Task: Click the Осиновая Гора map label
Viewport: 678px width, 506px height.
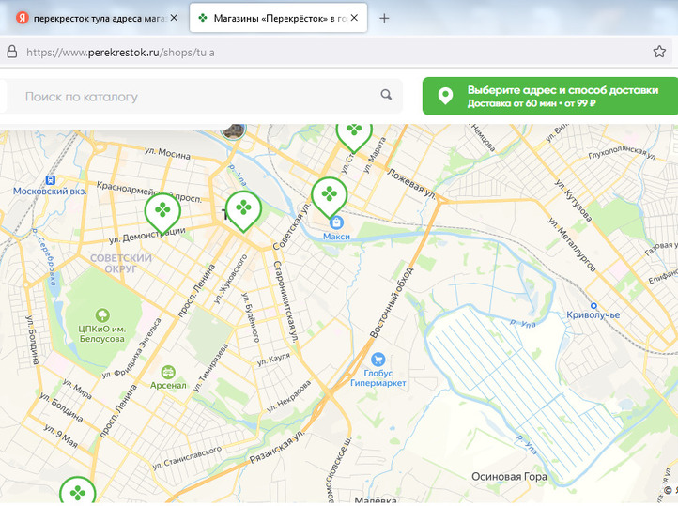Action: [x=509, y=477]
